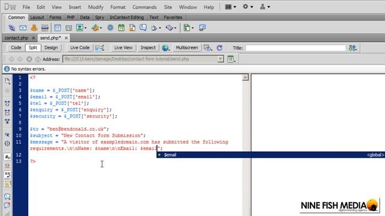Click the Head tags icon

[x=154, y=28]
